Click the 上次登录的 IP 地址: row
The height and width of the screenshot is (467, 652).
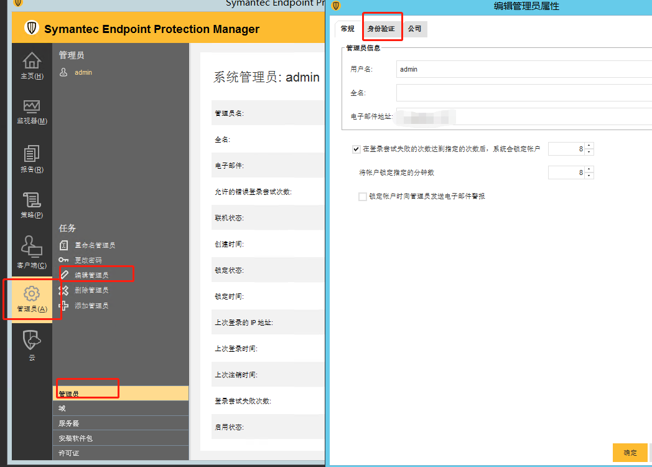[x=268, y=323]
